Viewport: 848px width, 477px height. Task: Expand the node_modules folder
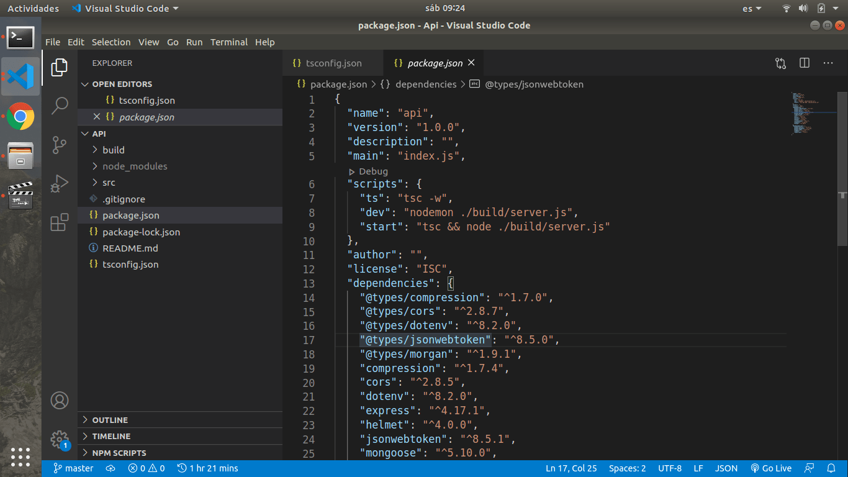point(135,166)
